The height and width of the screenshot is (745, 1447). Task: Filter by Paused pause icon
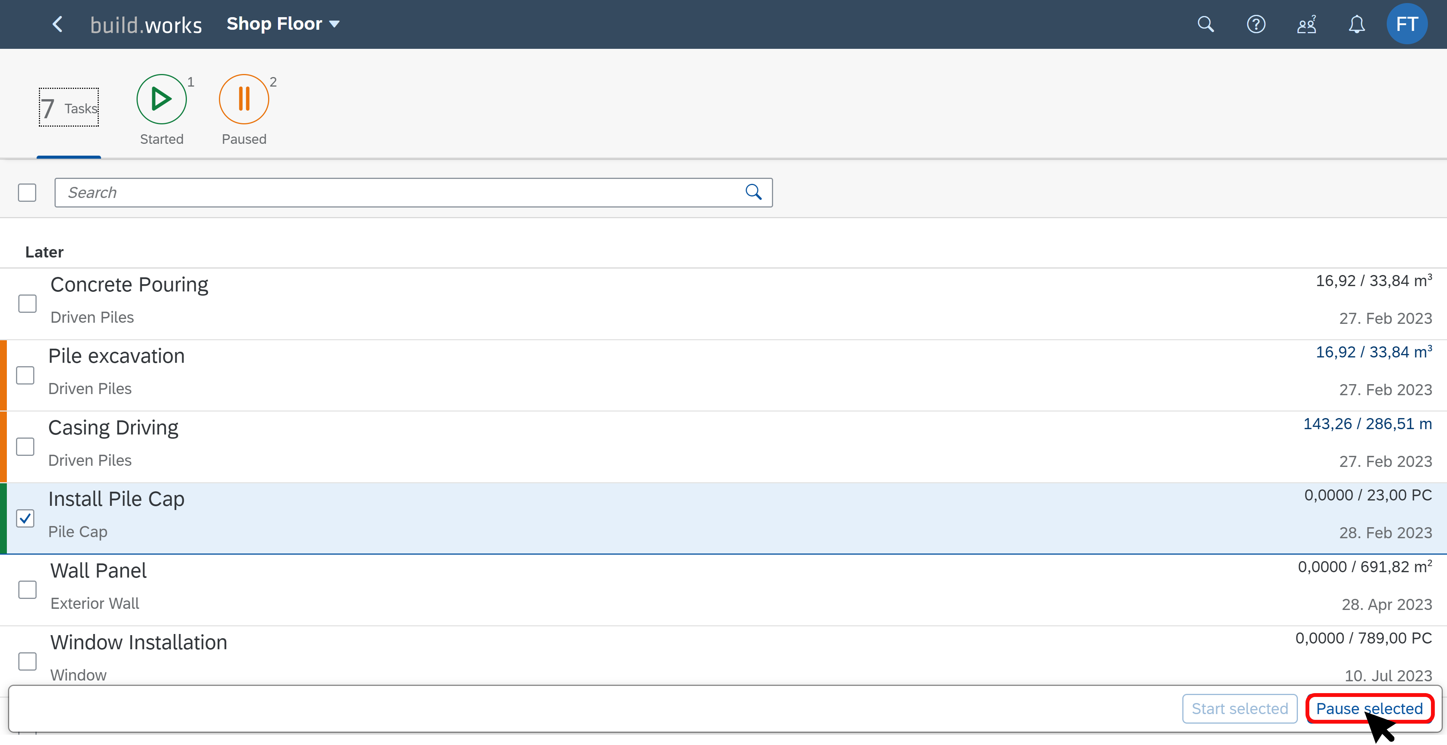tap(244, 99)
